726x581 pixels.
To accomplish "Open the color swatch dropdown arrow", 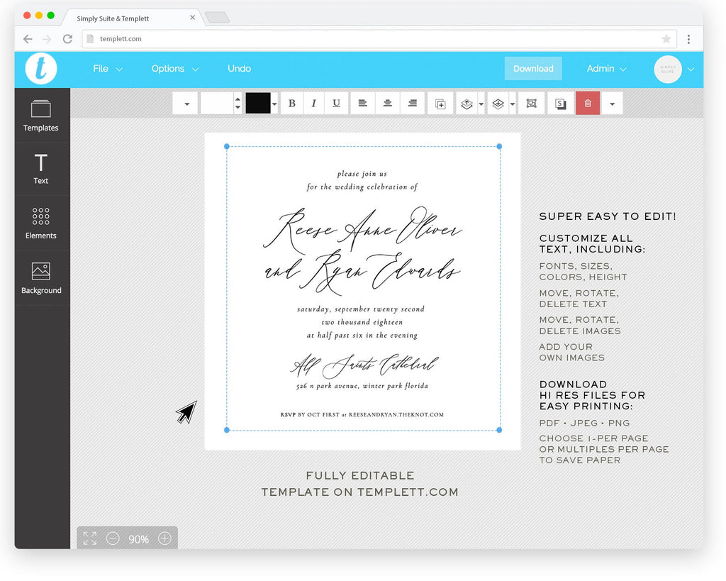I will point(274,104).
